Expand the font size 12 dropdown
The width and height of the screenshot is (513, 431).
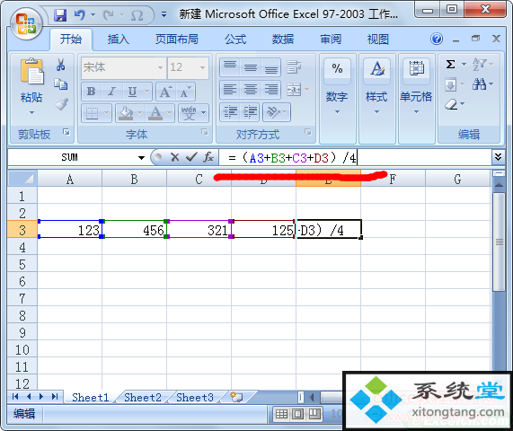[202, 67]
